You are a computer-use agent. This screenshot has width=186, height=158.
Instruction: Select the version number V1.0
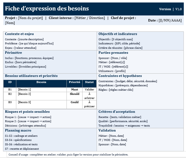click(179, 9)
